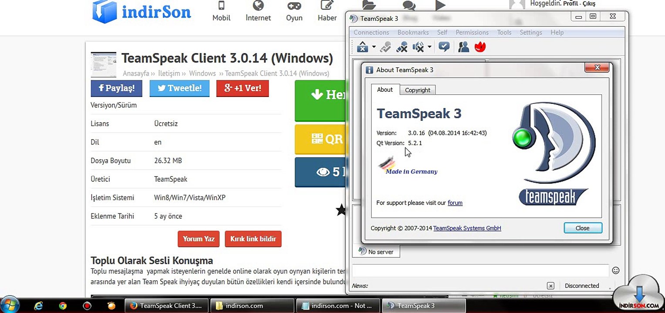Open the Mobil navigation icon
Viewport: 665px width, 313px height.
[221, 11]
